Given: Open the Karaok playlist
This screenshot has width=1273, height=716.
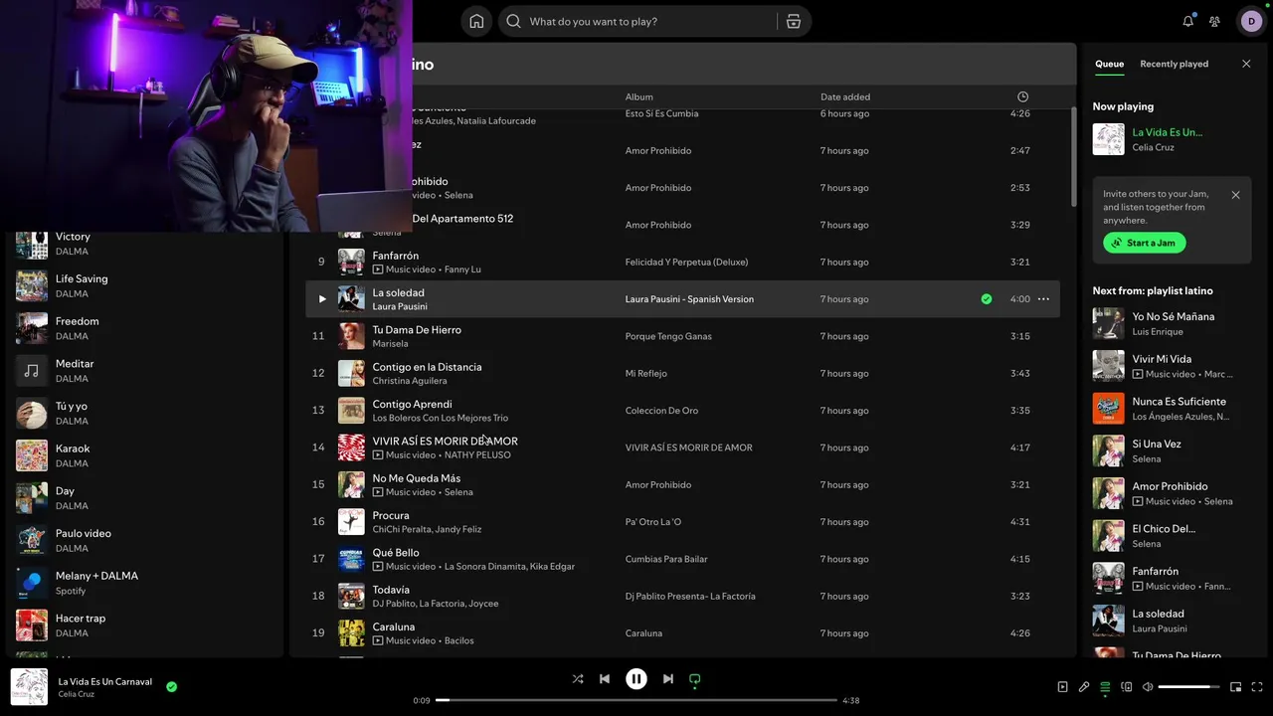Looking at the screenshot, I should pos(144,455).
